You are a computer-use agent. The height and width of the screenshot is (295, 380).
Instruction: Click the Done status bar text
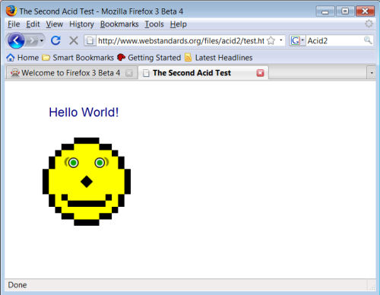[17, 285]
